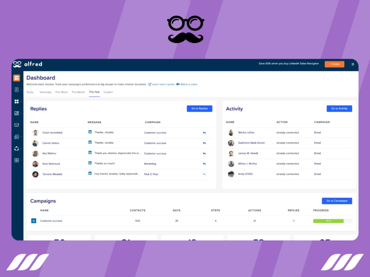This screenshot has width=370, height=277.
Task: Click the Nick C Post campaign cell
Action: pos(151,174)
